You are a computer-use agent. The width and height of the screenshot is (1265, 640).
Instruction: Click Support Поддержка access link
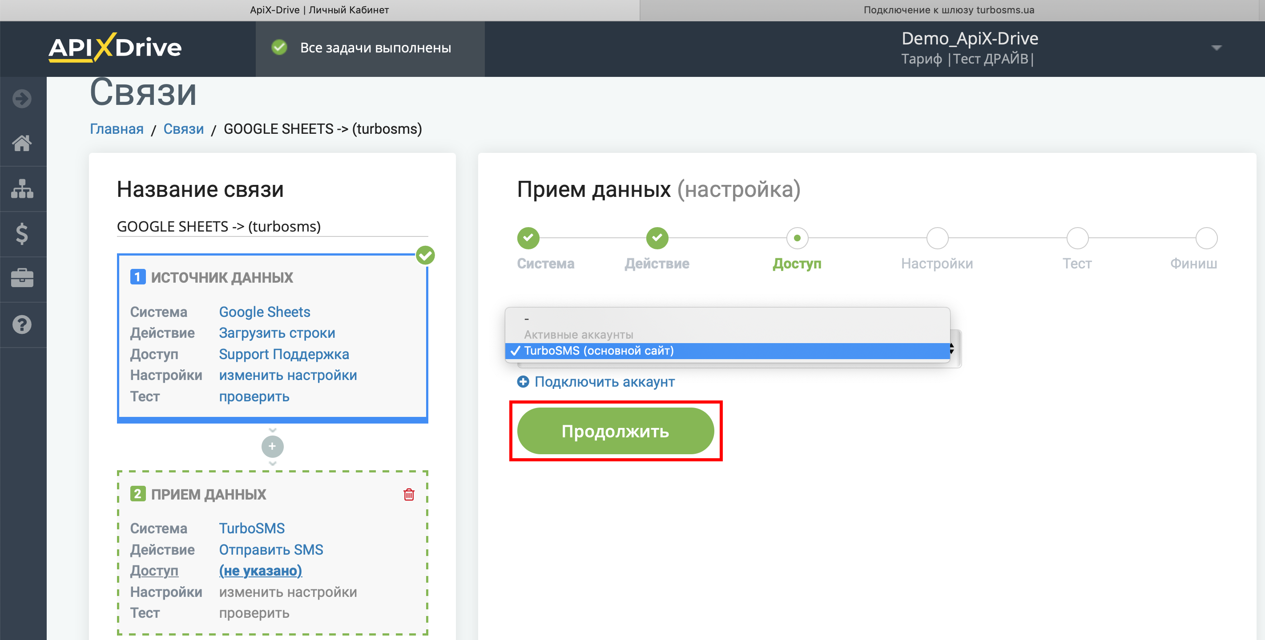pos(284,354)
